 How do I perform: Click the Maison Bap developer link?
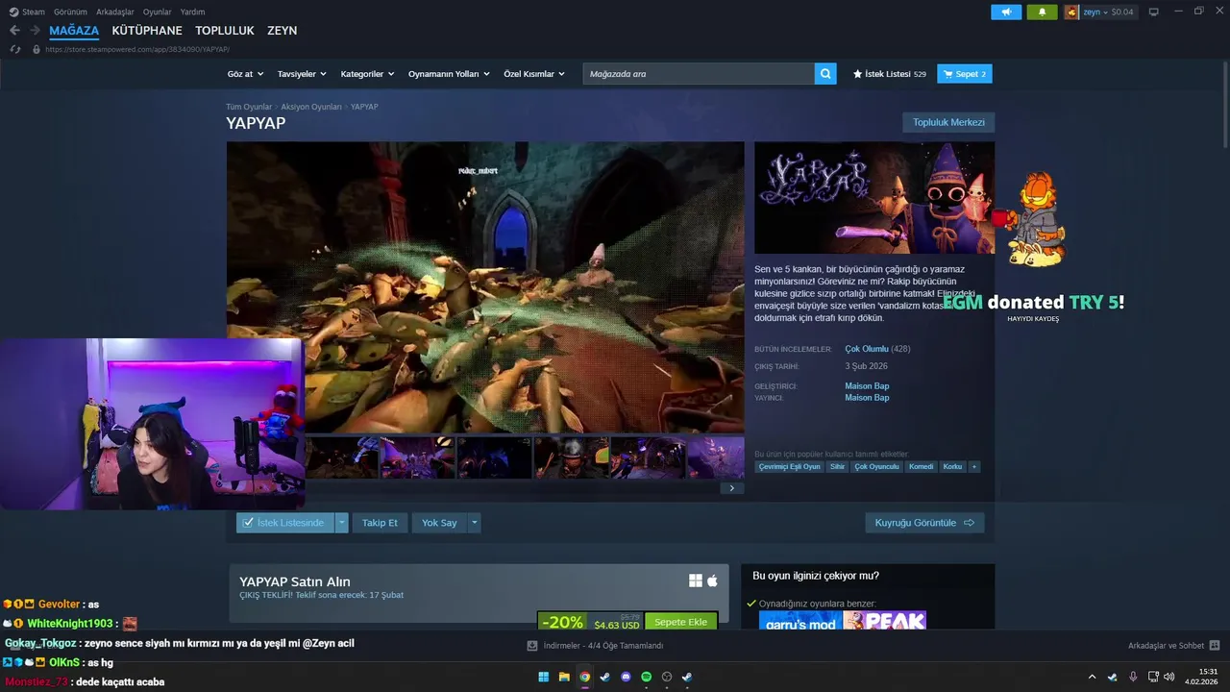coord(867,386)
